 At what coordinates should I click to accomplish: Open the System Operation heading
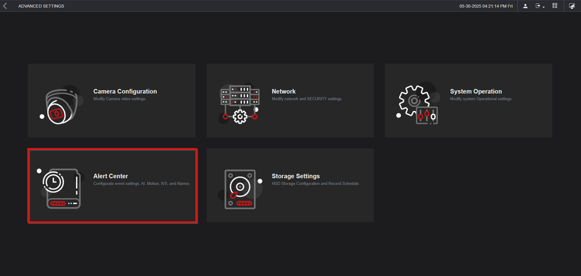[476, 91]
